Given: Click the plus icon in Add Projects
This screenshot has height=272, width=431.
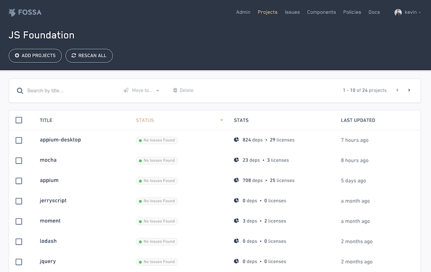Looking at the screenshot, I should (x=17, y=56).
